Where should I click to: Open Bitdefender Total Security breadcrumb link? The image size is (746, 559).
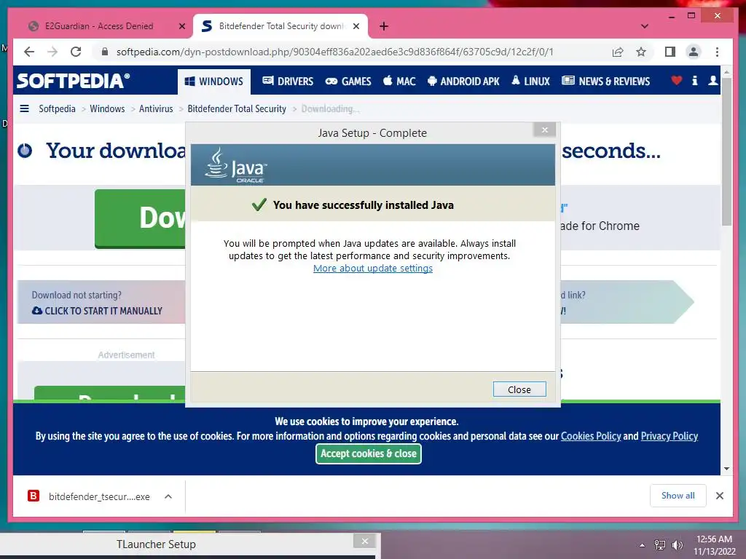(237, 109)
